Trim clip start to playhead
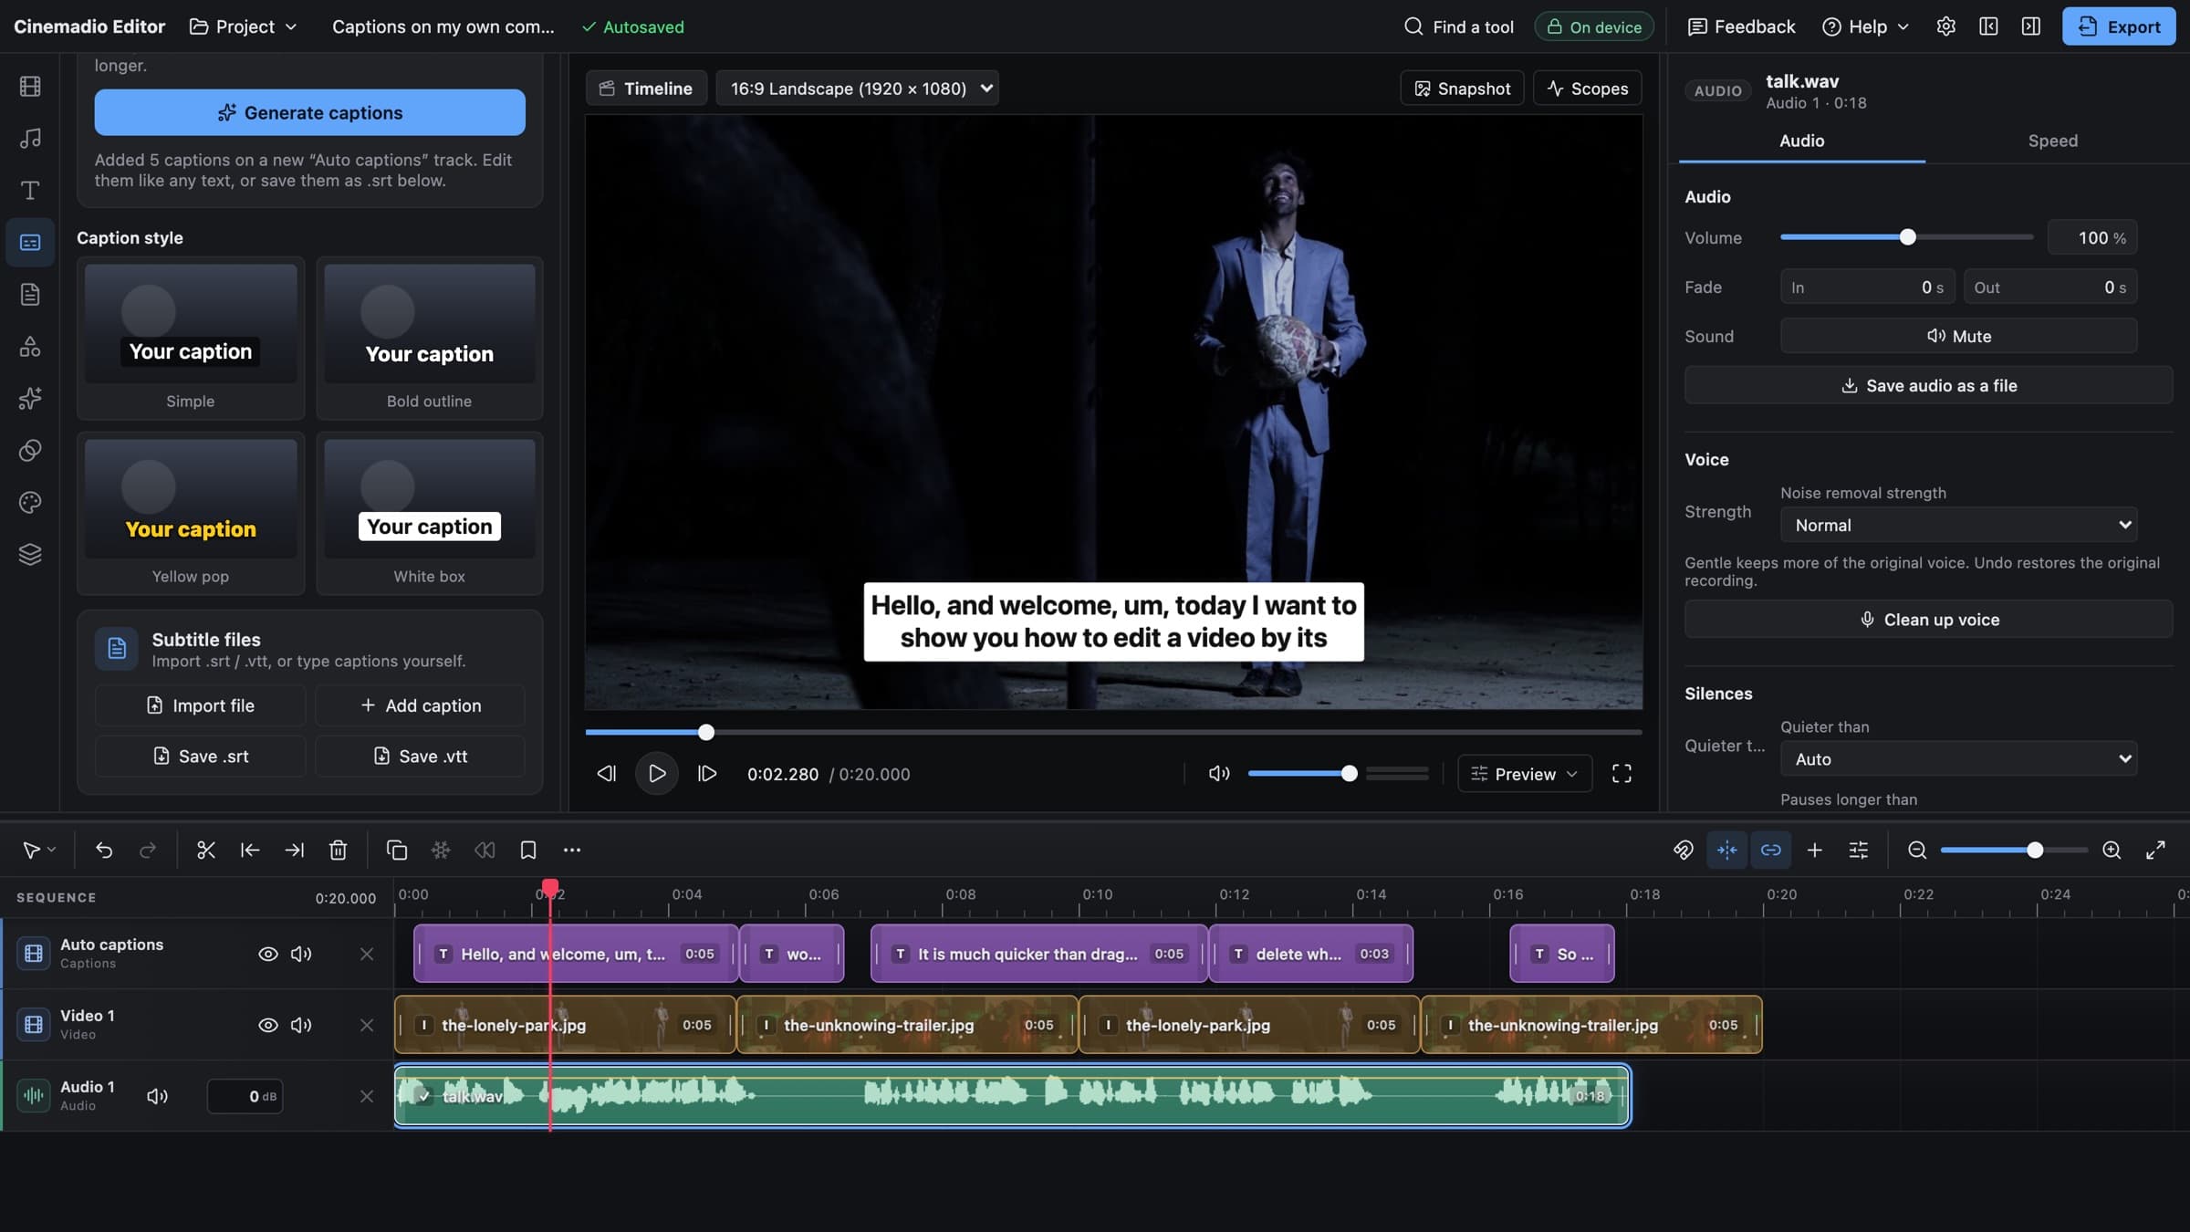The image size is (2190, 1232). (250, 851)
